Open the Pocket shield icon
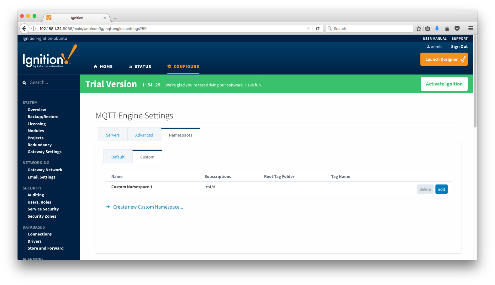Viewport: 495px width, 285px height. tap(457, 28)
